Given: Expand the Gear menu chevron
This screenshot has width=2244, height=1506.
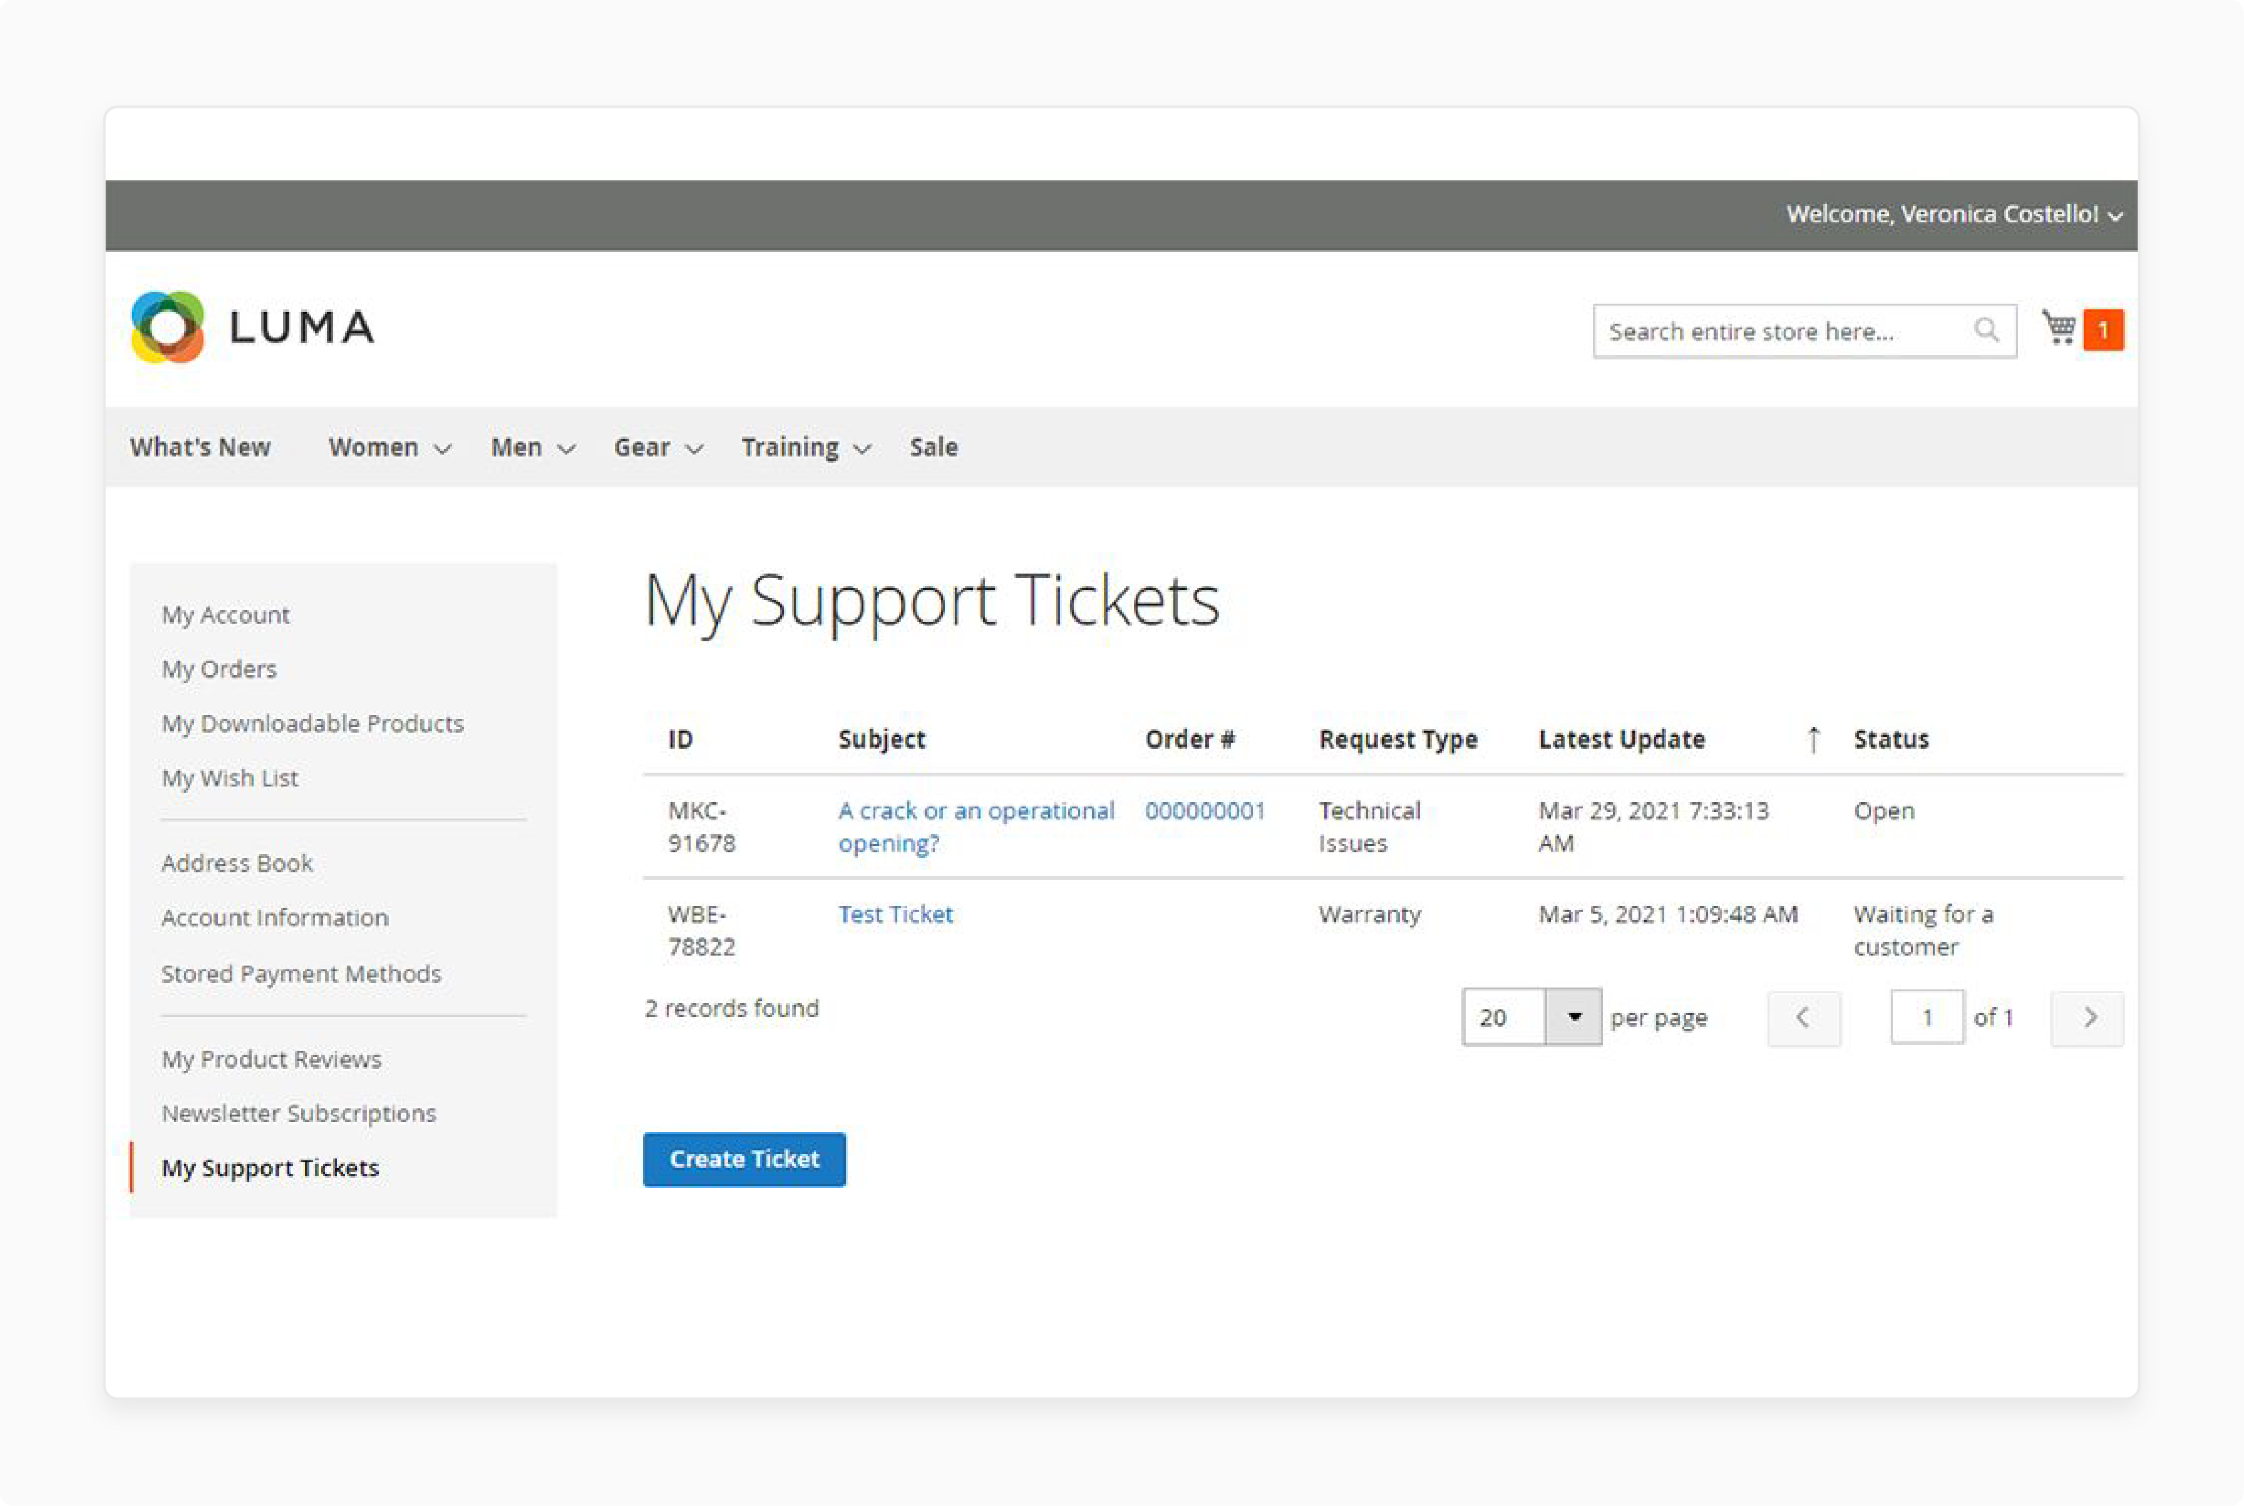Looking at the screenshot, I should click(x=694, y=448).
